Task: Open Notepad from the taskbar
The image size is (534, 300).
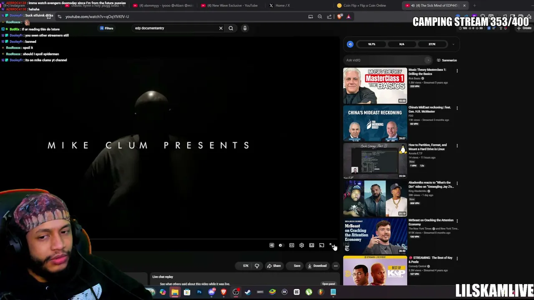Action: 333,292
